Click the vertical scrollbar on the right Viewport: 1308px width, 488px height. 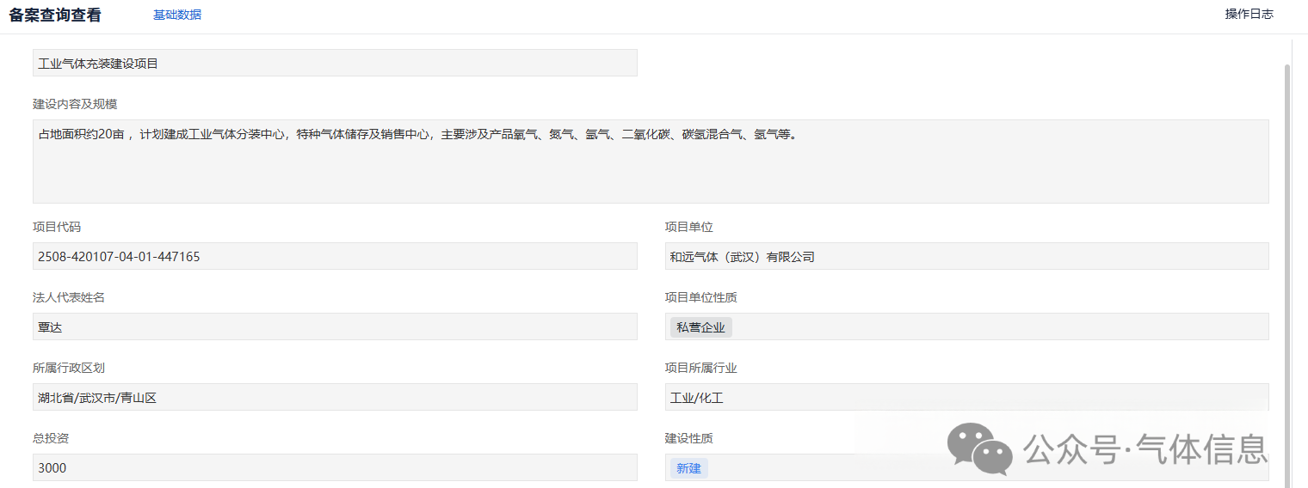point(1287,258)
